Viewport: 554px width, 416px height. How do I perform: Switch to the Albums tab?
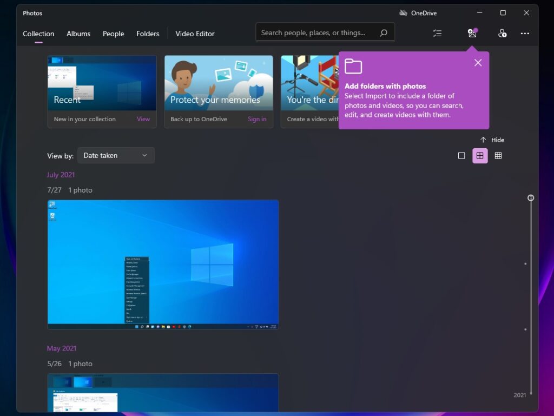pos(78,34)
